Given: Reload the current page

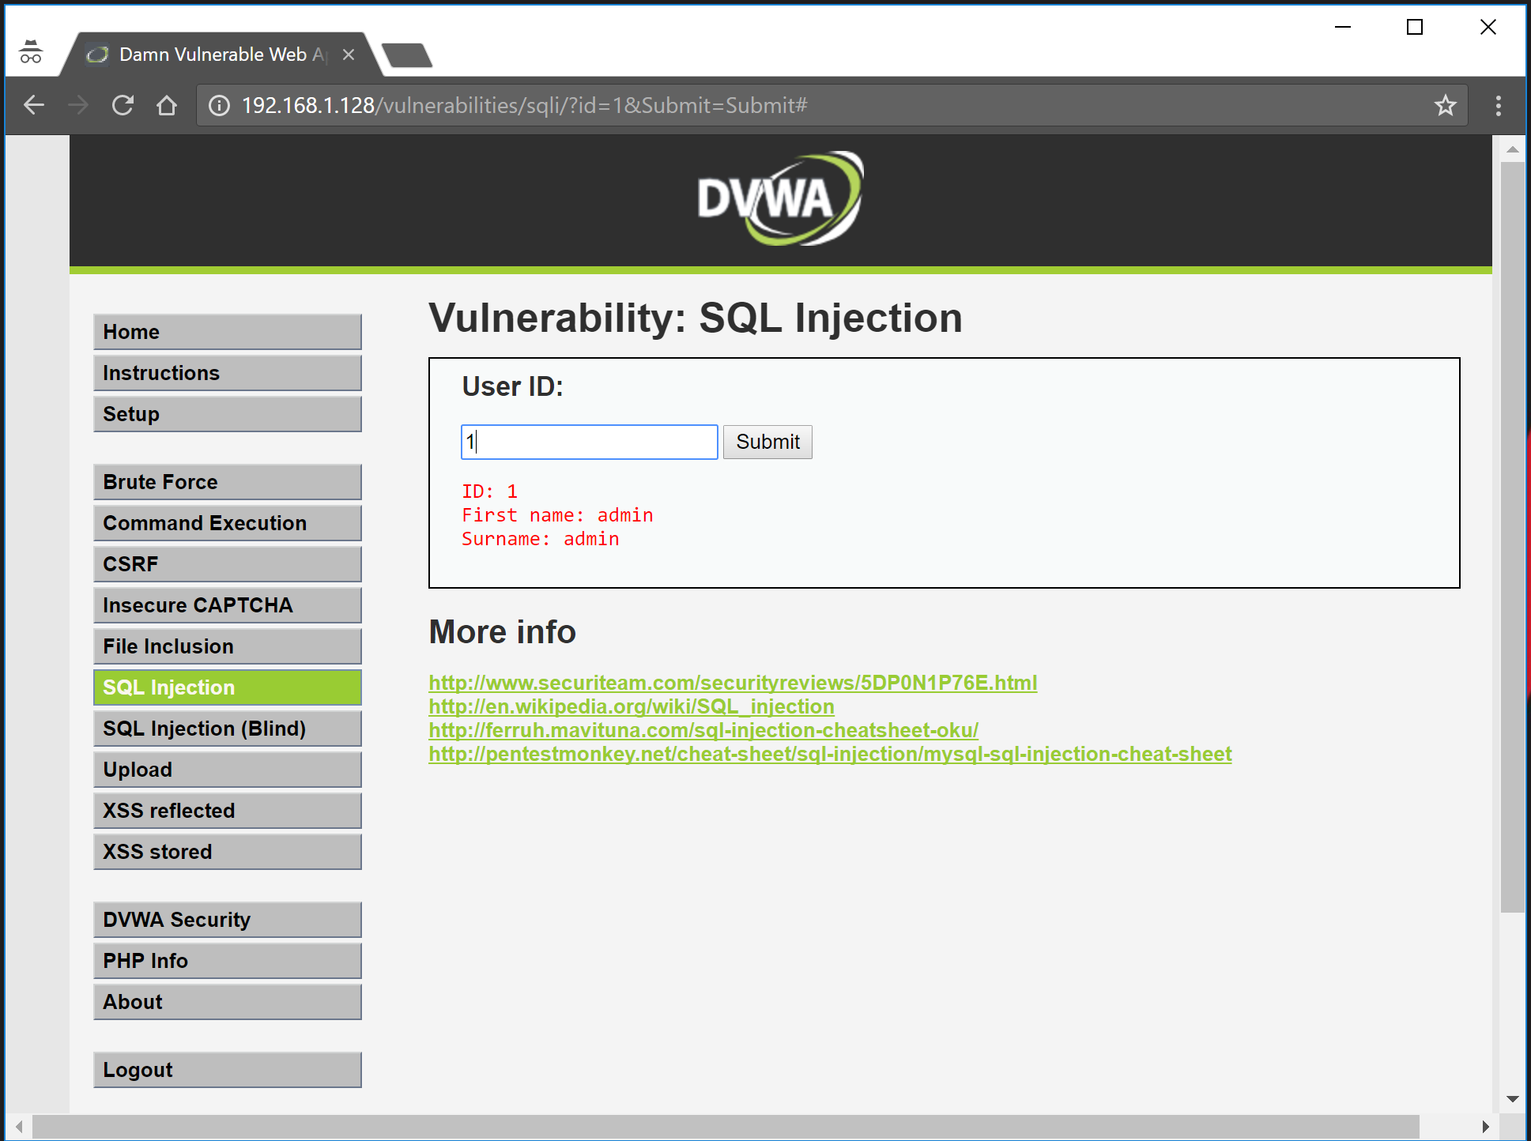Looking at the screenshot, I should (x=123, y=105).
